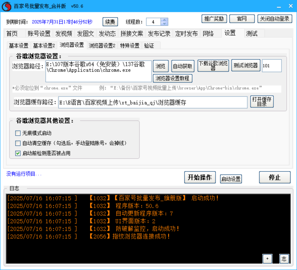This screenshot has width=297, height=270.
Task: Click the 开始操作 button
Action: (x=200, y=177)
